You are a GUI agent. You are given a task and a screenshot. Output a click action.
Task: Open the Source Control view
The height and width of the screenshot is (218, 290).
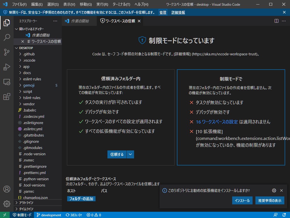7,52
